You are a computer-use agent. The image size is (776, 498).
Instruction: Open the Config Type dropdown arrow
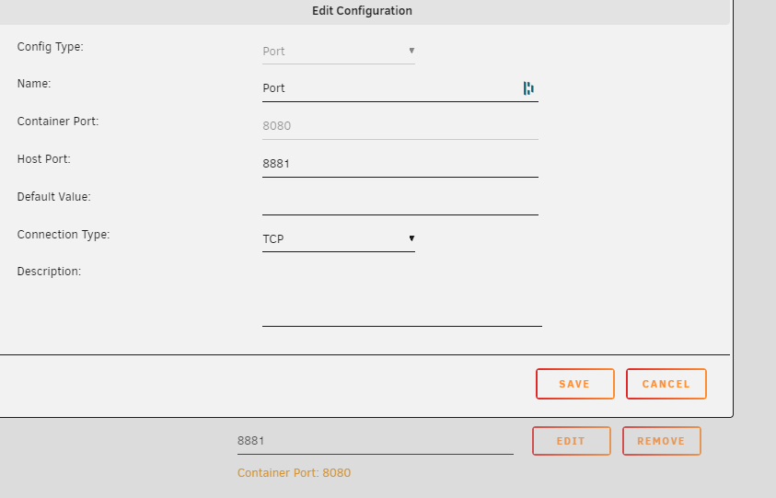tap(411, 51)
